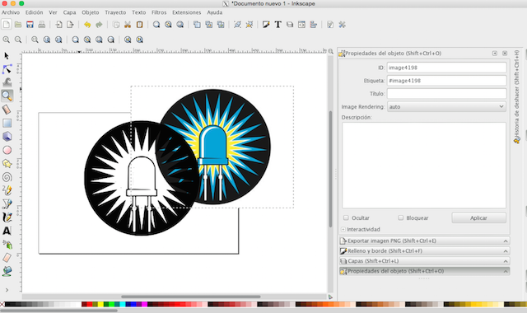Screen dimensions: 527x313
Task: Select the arrow selector tool
Action: click(x=7, y=56)
